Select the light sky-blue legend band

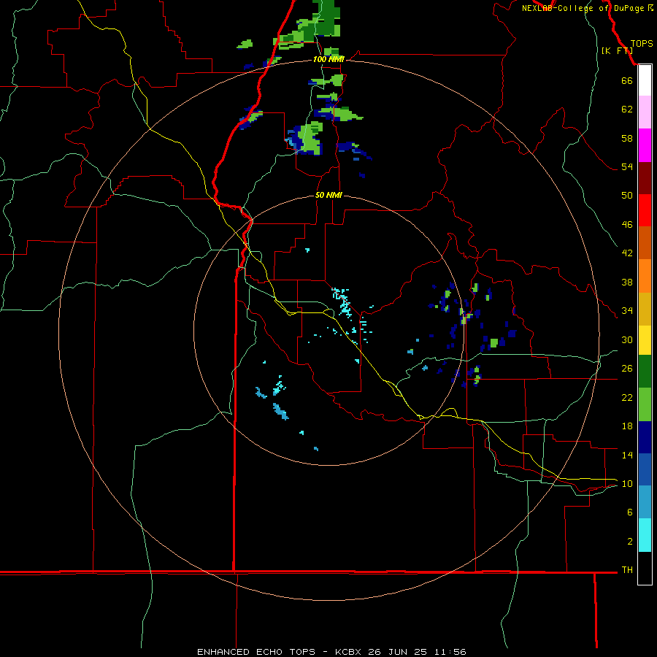click(x=645, y=502)
